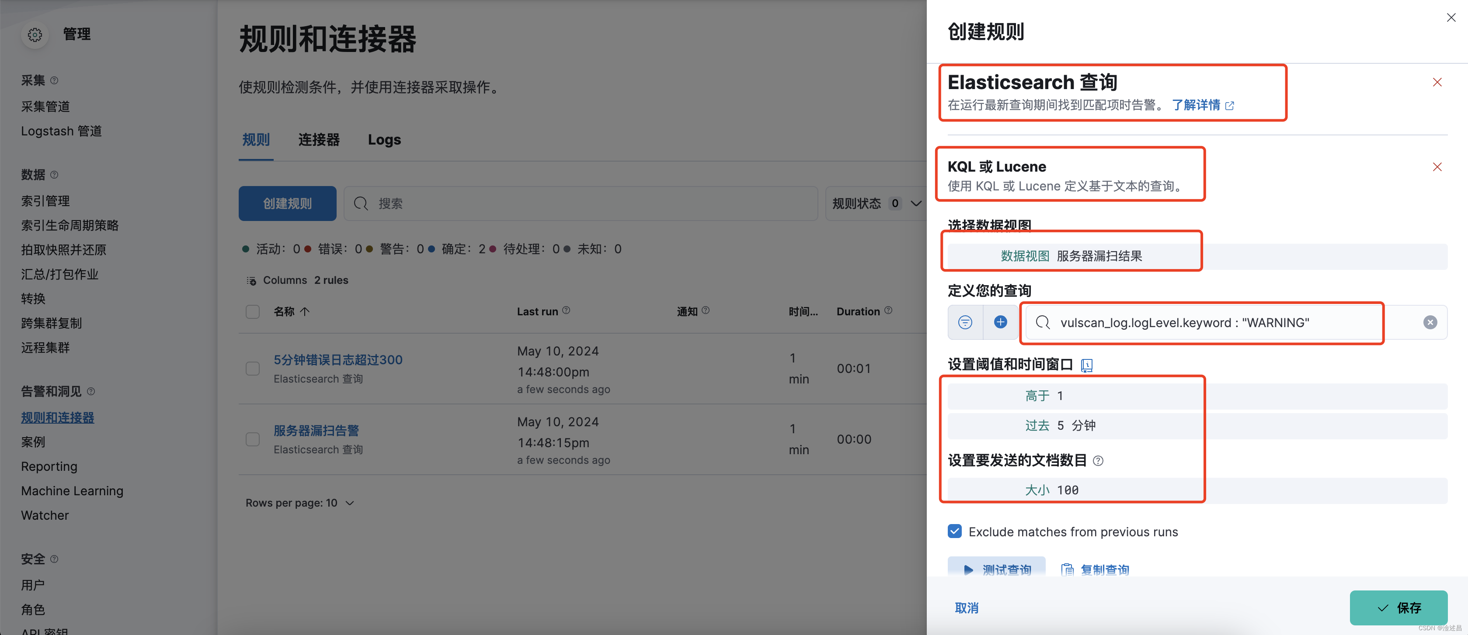
Task: Close the 创建规则 flyout panel
Action: coord(1451,17)
